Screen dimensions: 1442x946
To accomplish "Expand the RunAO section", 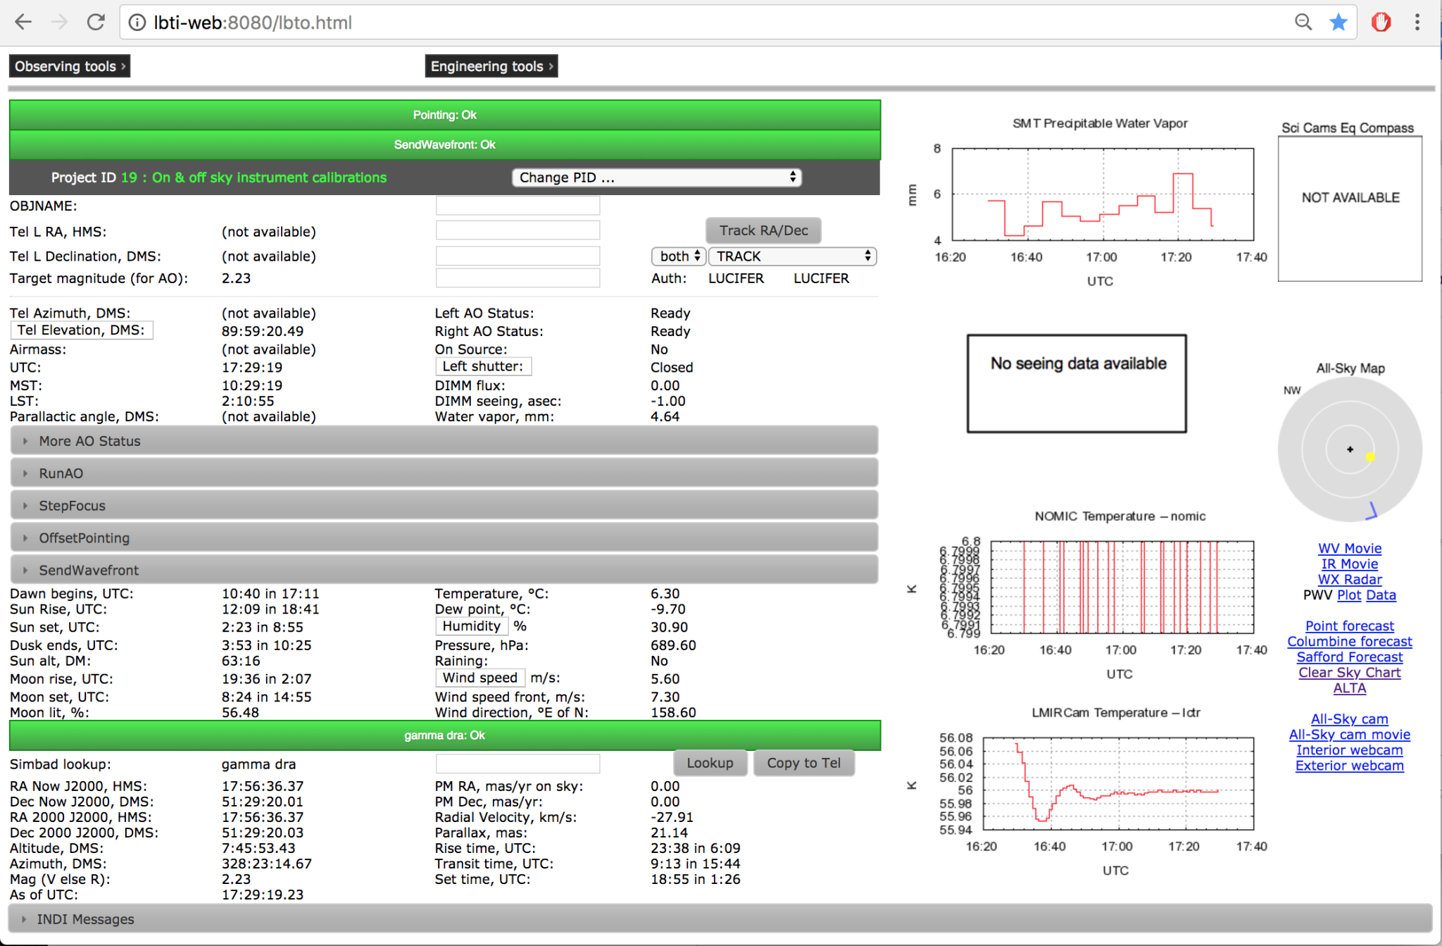I will click(444, 473).
